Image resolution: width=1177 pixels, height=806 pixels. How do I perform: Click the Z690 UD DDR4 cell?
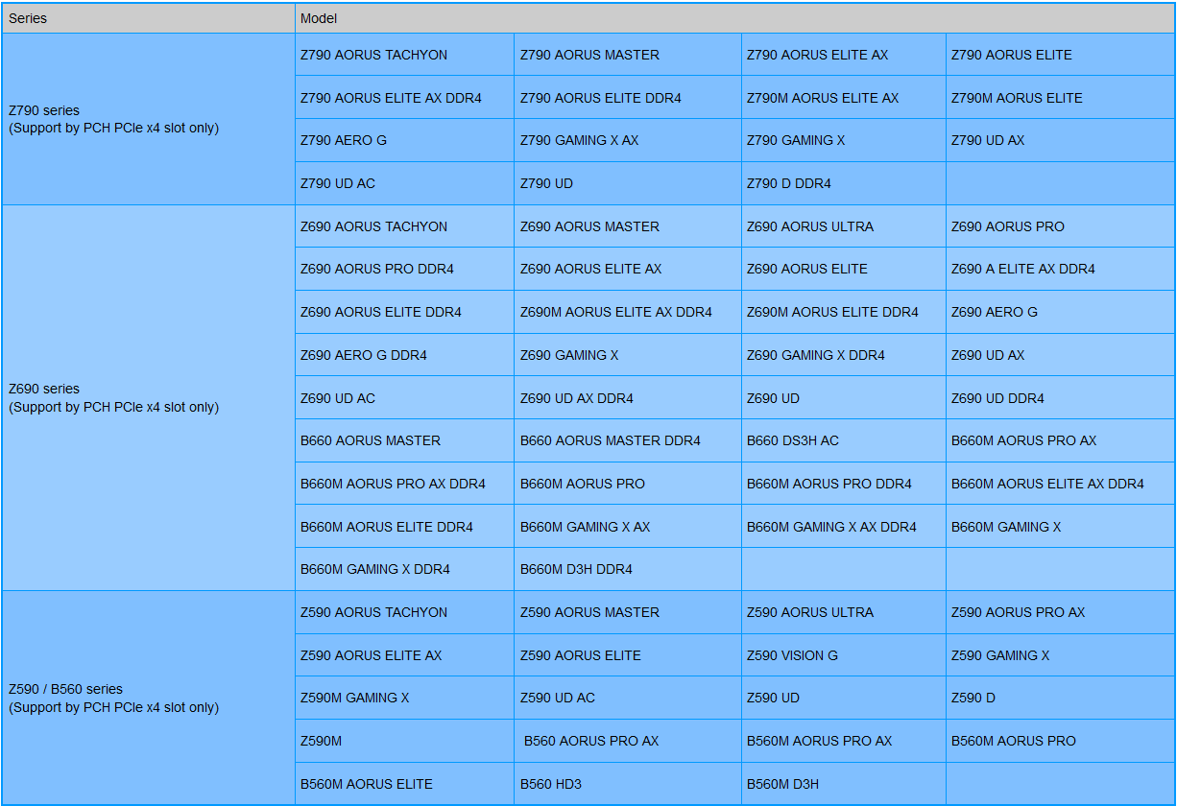point(1061,398)
